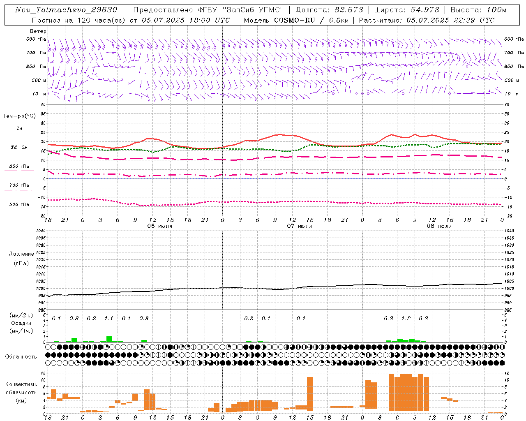Viewport: 526px width, 421px height.
Task: Click the station title Nov_Tolmachevo_29630
Action: pos(66,10)
